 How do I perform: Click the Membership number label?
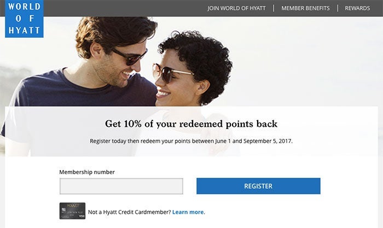click(87, 172)
